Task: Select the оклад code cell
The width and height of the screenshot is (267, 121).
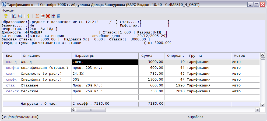Action: pos(11,62)
